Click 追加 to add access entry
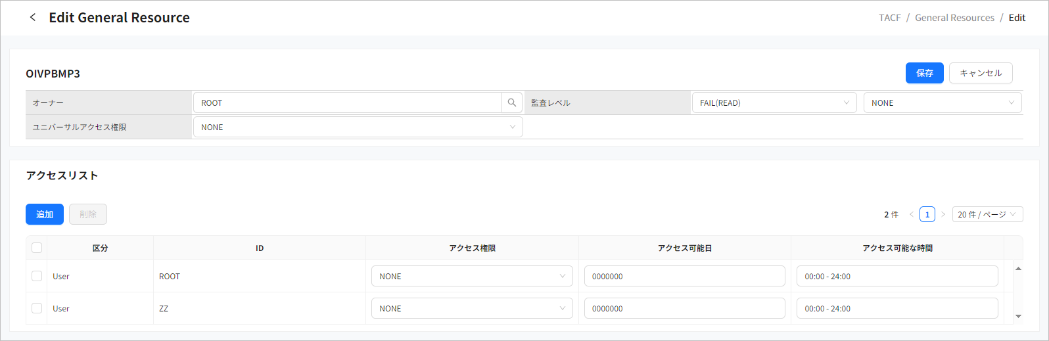Viewport: 1049px width, 341px height. (x=45, y=215)
